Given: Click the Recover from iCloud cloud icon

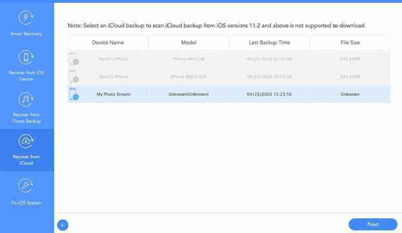Looking at the screenshot, I should click(26, 141).
